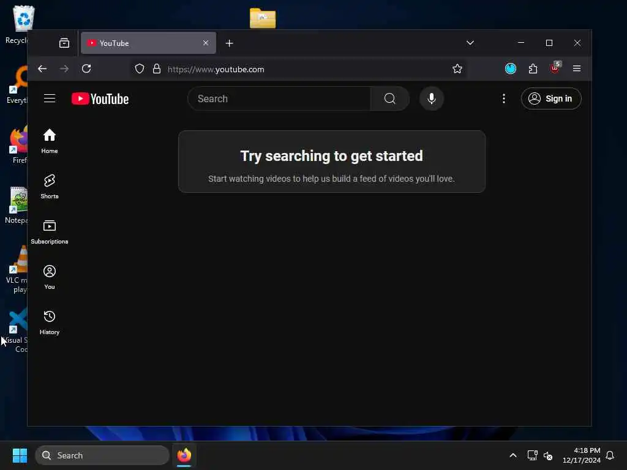627x470 pixels.
Task: Select the Firefox desktop shortcut
Action: (18, 144)
